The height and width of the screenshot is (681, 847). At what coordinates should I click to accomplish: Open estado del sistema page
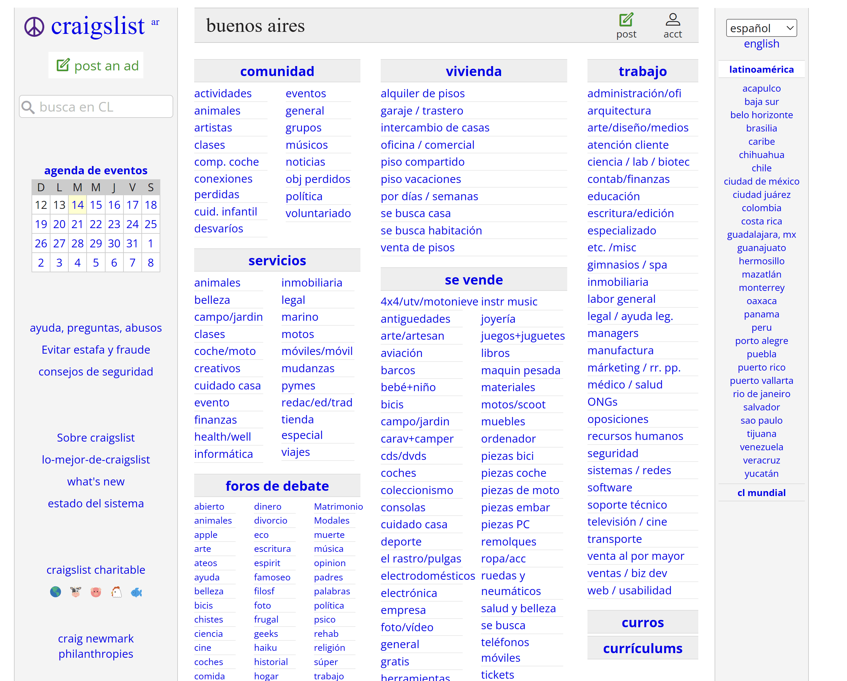click(96, 503)
